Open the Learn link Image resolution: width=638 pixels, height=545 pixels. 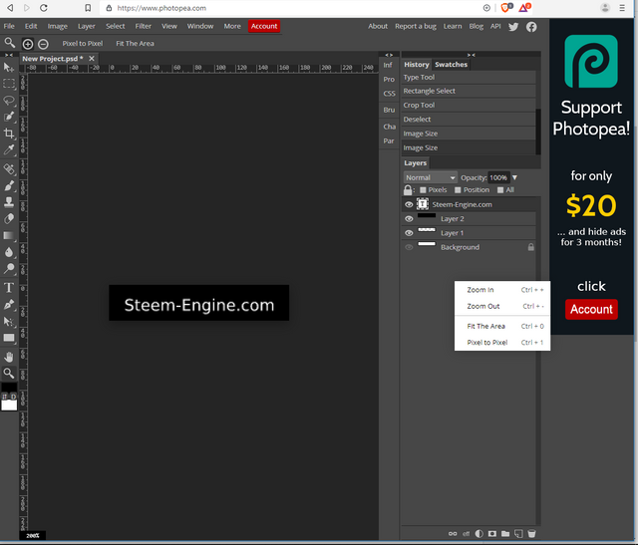coord(453,26)
